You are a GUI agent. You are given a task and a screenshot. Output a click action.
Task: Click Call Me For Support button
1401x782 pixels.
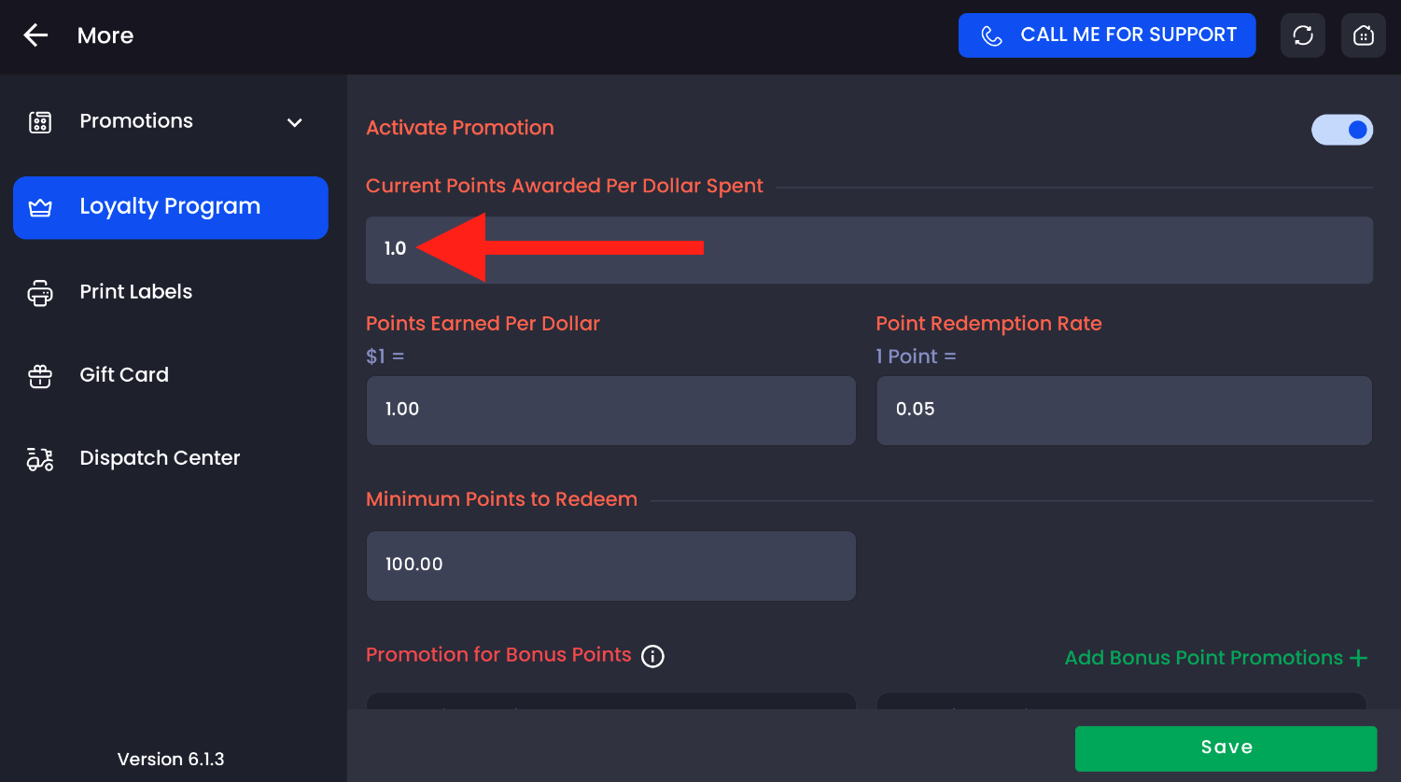pyautogui.click(x=1107, y=35)
